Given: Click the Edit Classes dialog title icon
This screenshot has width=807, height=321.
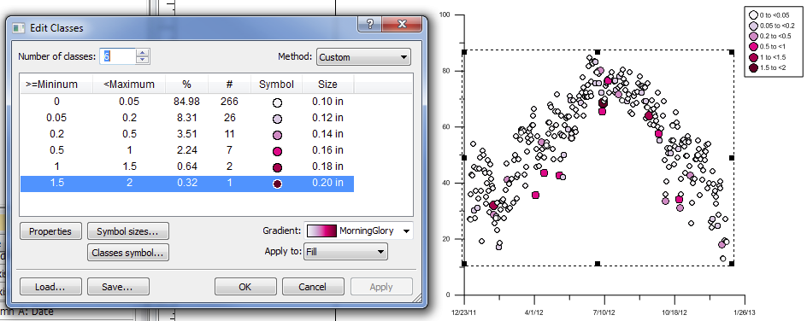Looking at the screenshot, I should tap(19, 27).
